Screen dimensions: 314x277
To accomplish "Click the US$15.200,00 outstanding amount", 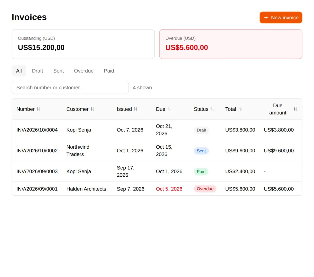I will point(41,48).
